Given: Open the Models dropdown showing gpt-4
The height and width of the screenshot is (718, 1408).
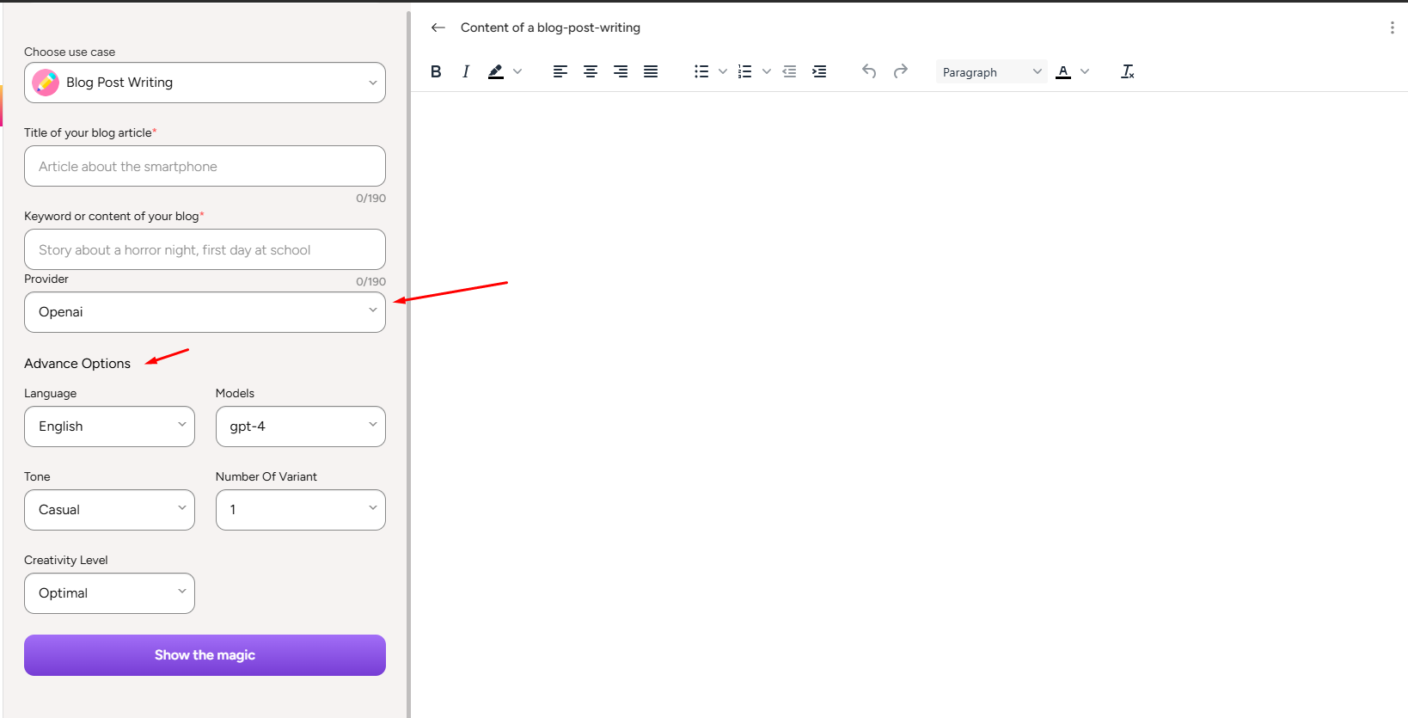Looking at the screenshot, I should pyautogui.click(x=300, y=427).
